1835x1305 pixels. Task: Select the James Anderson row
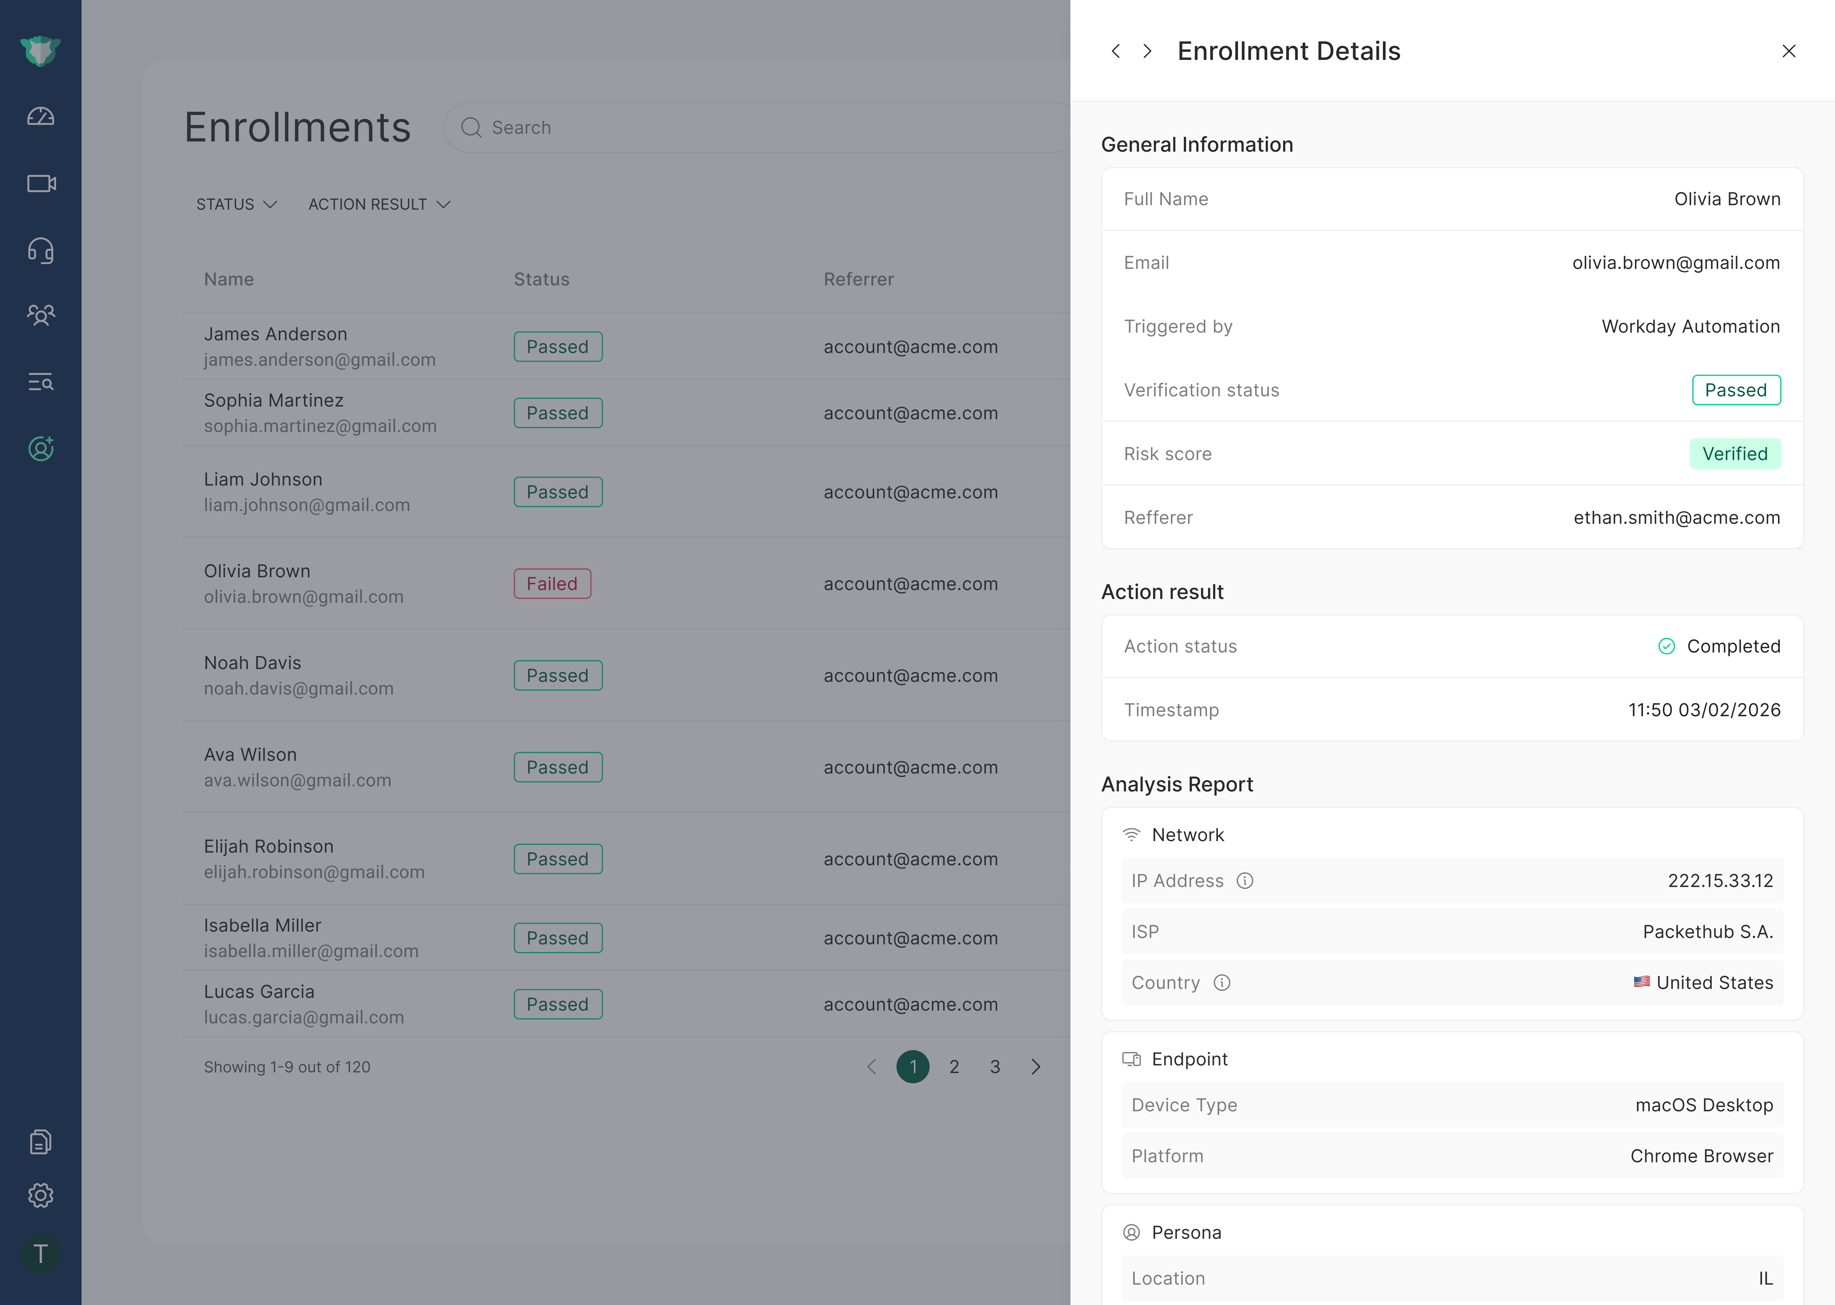click(x=626, y=346)
